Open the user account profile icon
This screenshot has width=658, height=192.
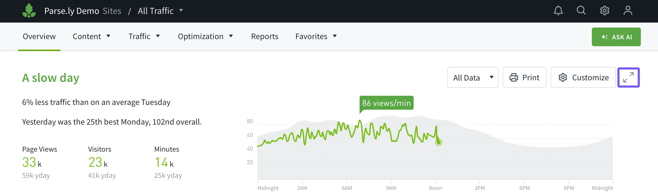628,11
